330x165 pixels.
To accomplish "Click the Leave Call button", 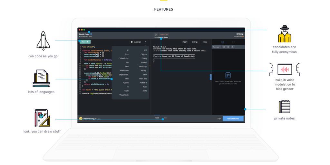I will point(164,34).
